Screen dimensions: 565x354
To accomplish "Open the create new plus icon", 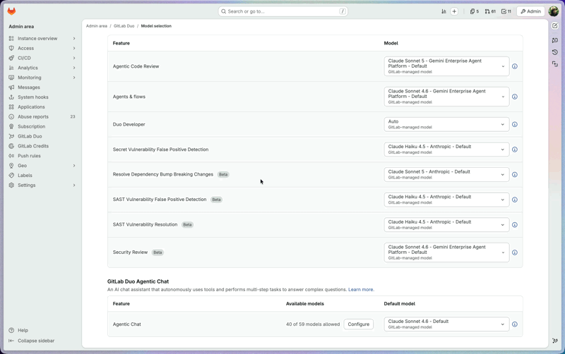I will tap(454, 11).
